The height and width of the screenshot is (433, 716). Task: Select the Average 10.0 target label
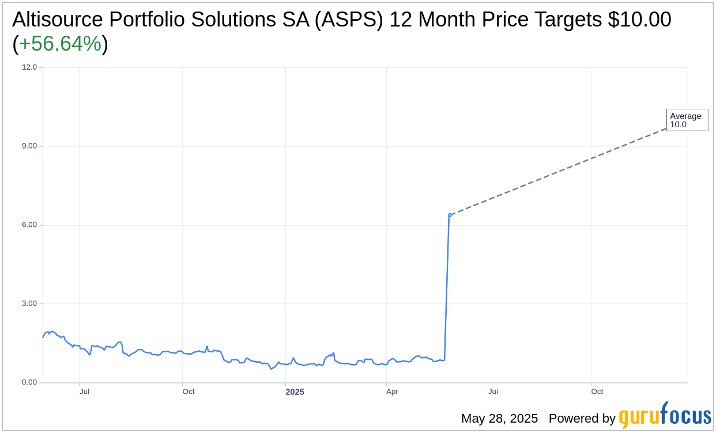687,120
